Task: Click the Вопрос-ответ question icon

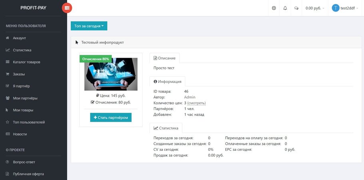Action: pos(8,162)
